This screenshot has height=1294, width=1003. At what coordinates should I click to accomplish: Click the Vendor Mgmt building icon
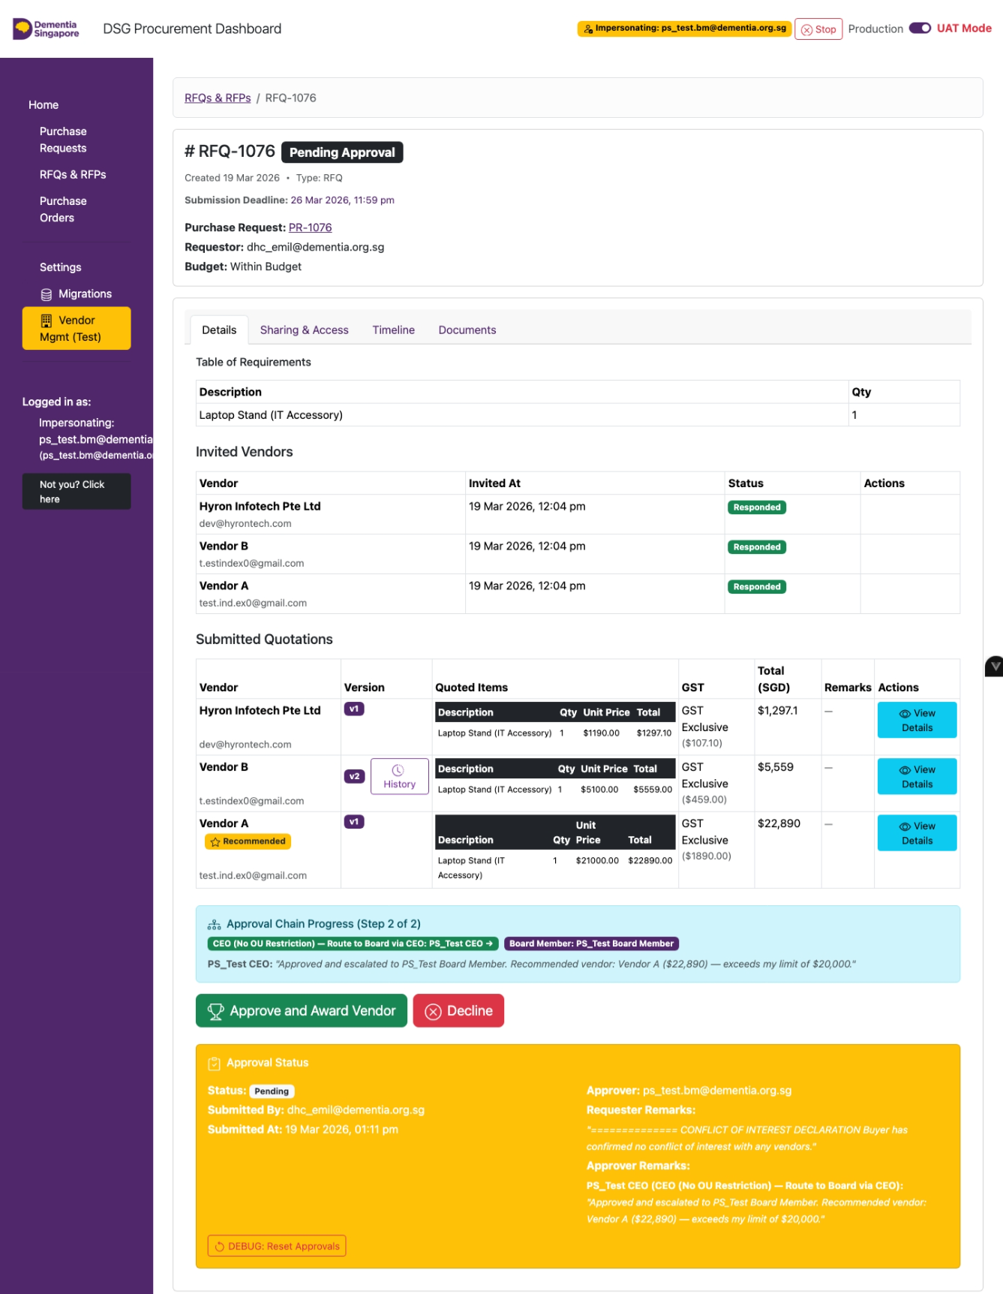click(x=47, y=320)
